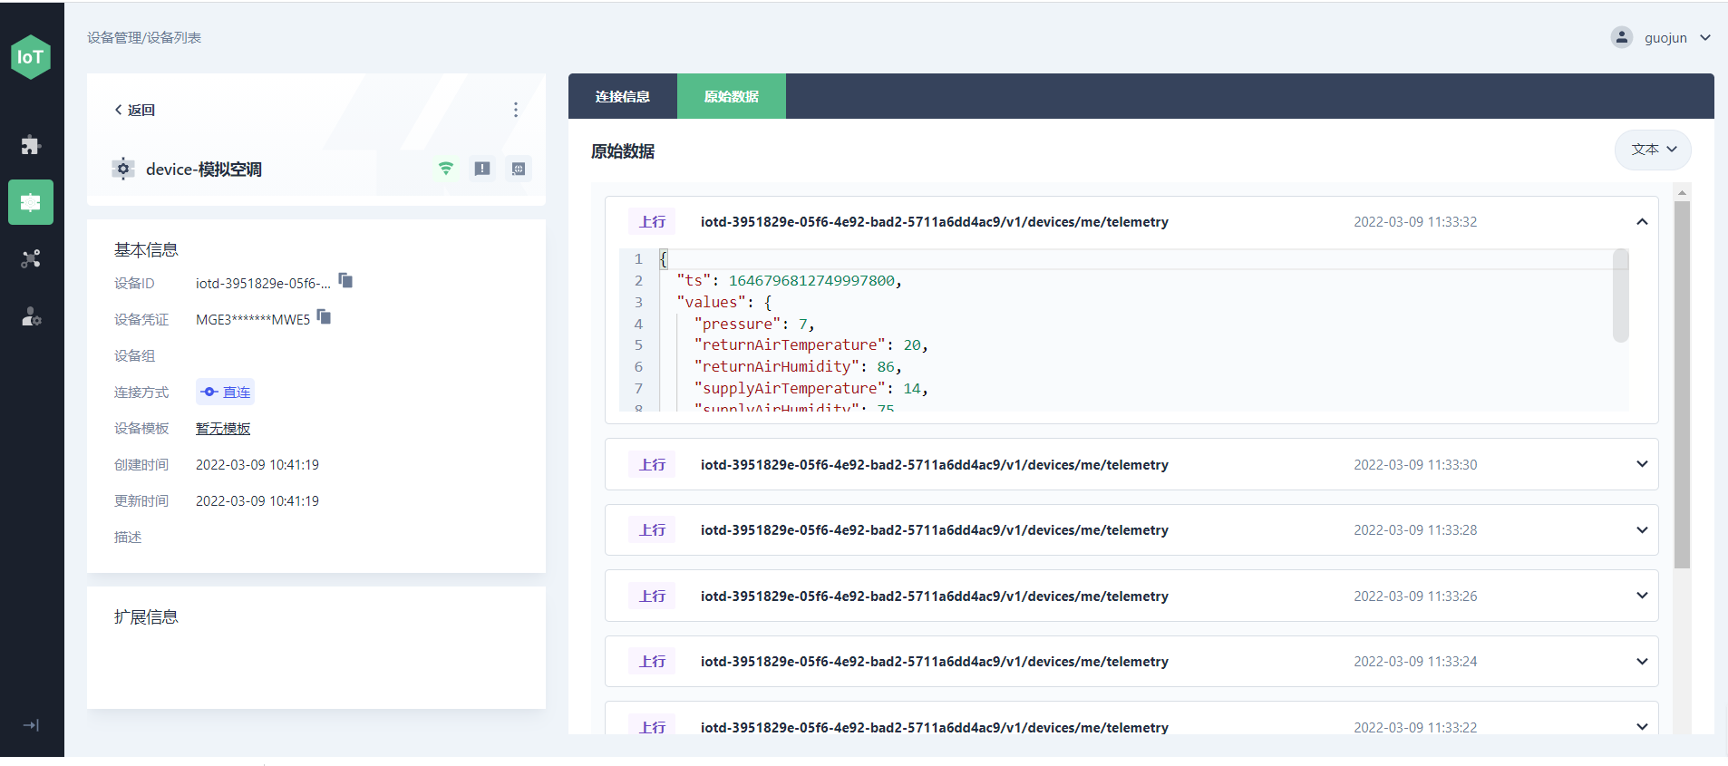Click the network topology sidebar icon

(x=31, y=259)
